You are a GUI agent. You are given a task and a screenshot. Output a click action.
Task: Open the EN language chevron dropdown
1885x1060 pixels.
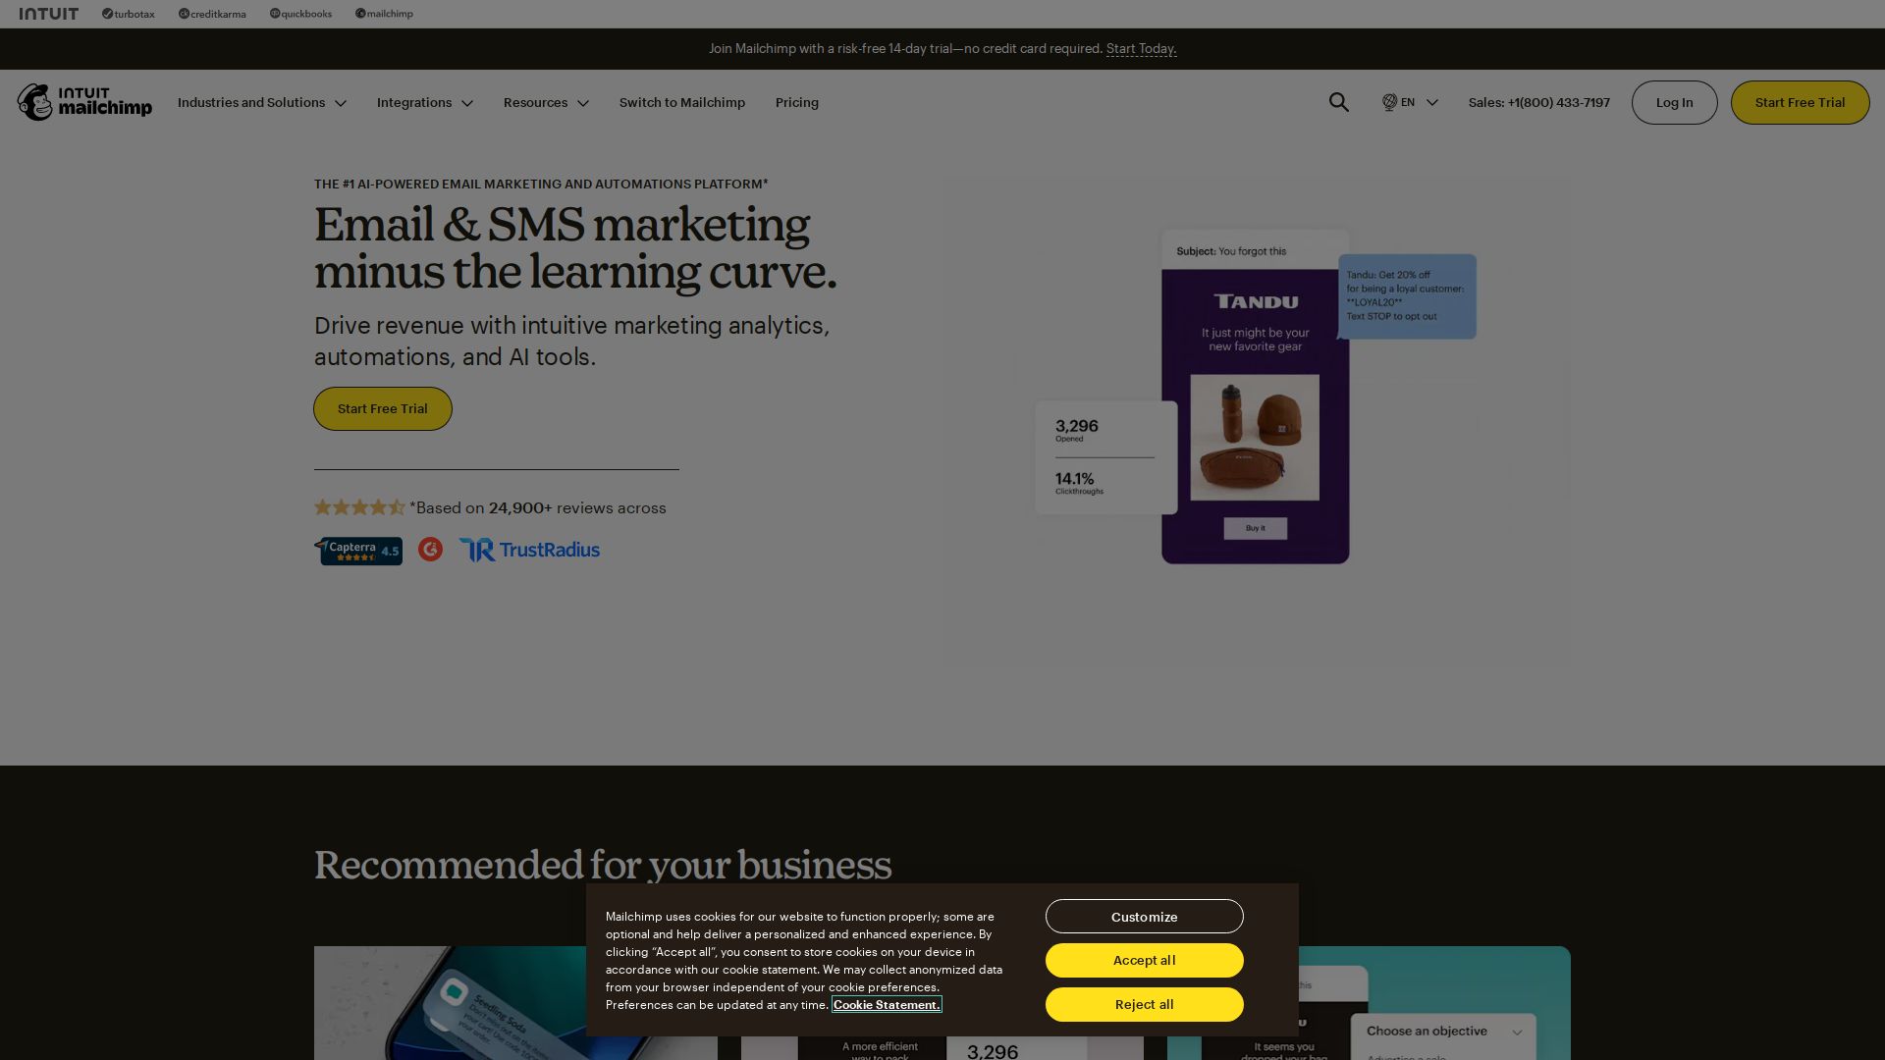click(1432, 102)
